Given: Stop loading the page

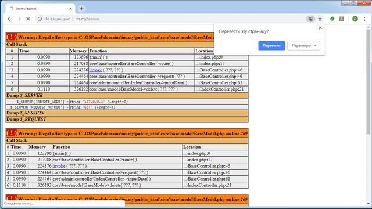Looking at the screenshot, I should (x=28, y=19).
